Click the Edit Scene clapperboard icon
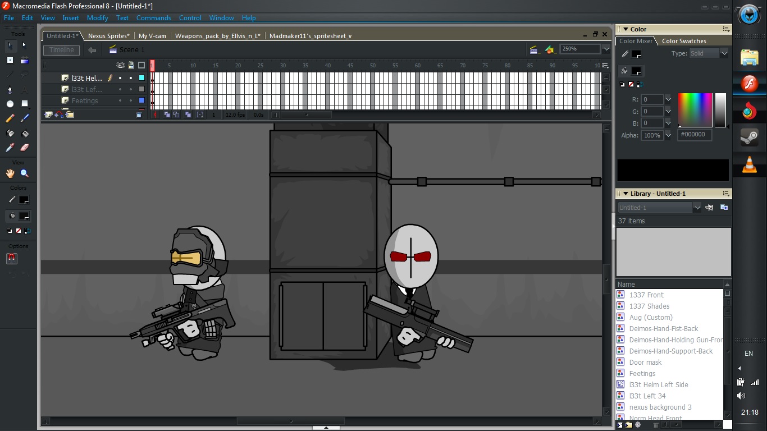767x431 pixels. 534,49
